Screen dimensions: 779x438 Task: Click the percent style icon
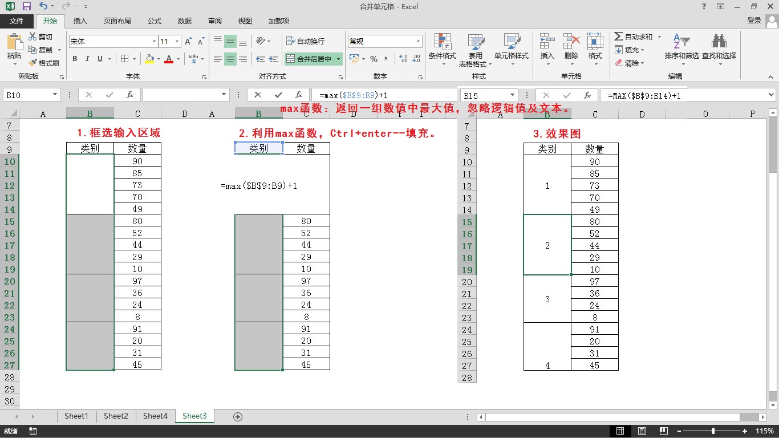point(374,59)
